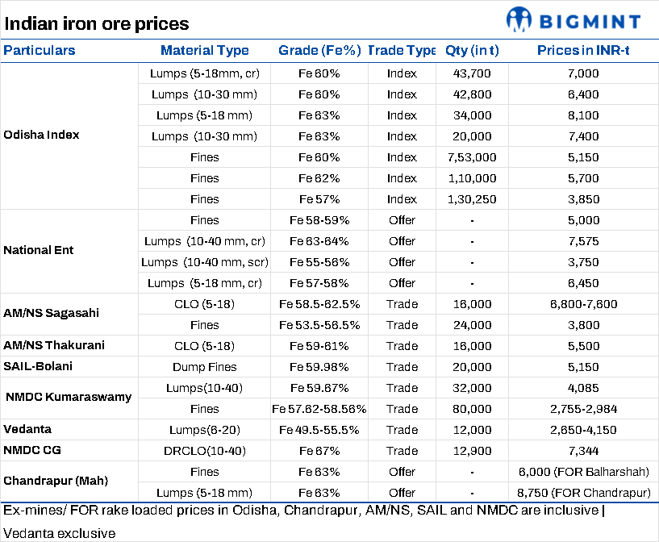
Task: Select the Trade Type column header
Action: (402, 50)
